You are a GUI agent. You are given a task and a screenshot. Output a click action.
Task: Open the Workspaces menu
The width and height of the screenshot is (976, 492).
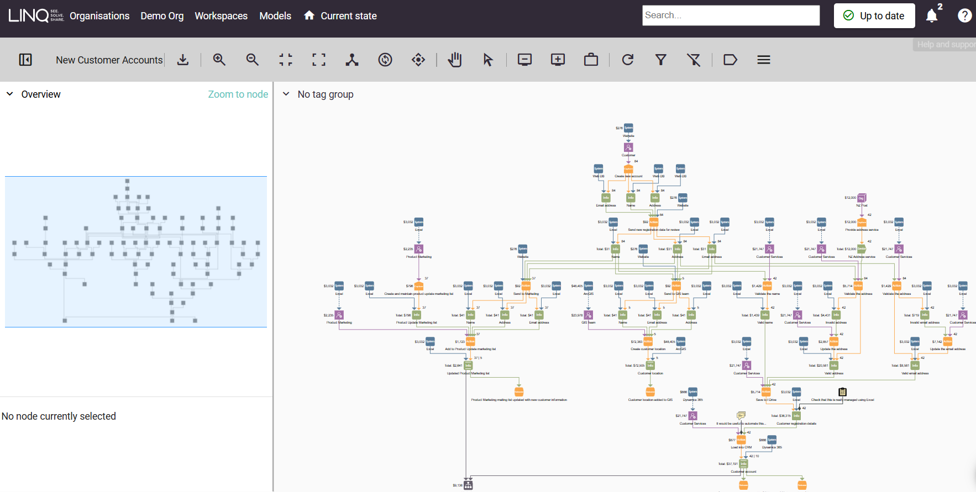point(221,16)
